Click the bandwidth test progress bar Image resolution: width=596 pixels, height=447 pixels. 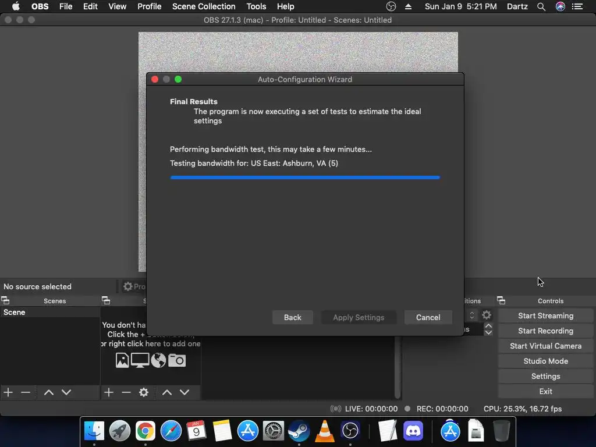305,178
